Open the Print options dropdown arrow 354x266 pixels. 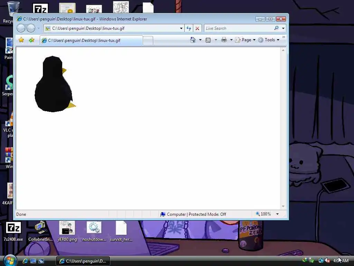pyautogui.click(x=231, y=40)
